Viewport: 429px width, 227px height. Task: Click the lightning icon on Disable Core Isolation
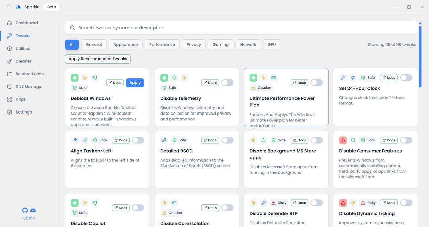coord(164,203)
